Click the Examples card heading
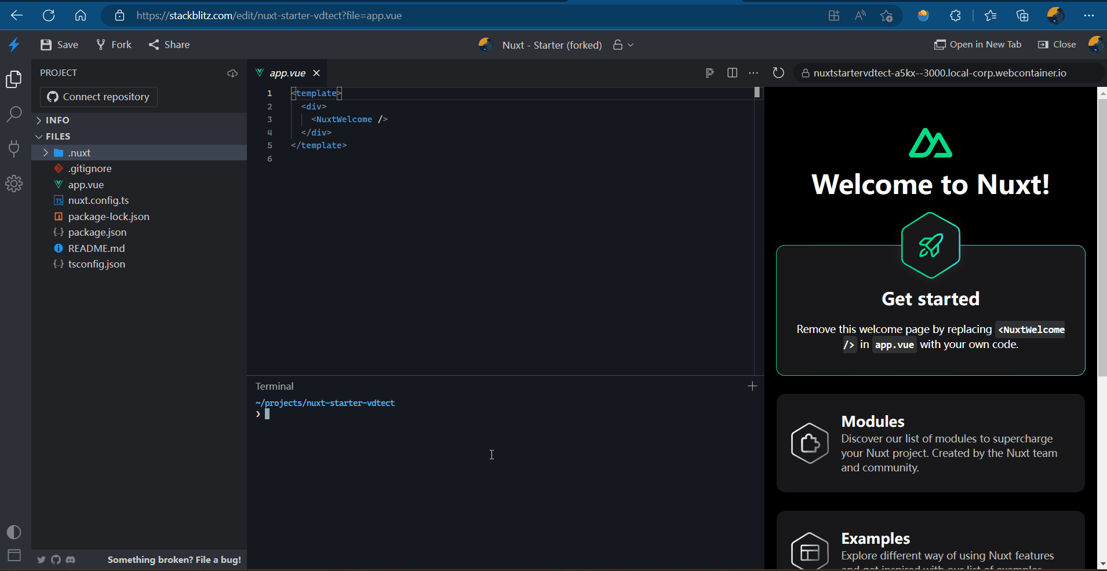The width and height of the screenshot is (1107, 571). (x=875, y=539)
